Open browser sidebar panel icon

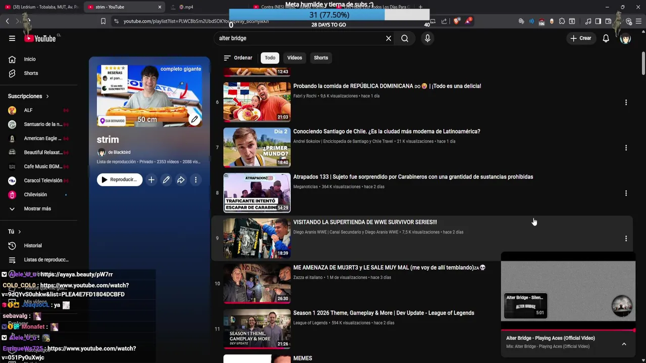598,21
